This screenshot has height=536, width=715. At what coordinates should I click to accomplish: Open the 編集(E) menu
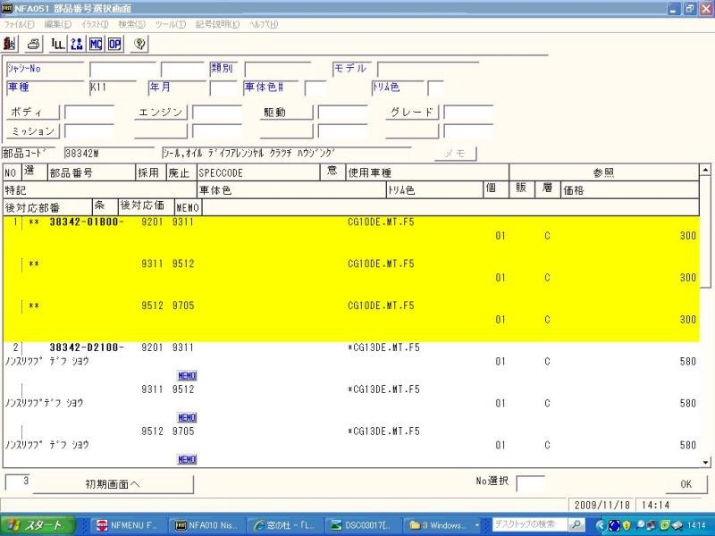[57, 24]
